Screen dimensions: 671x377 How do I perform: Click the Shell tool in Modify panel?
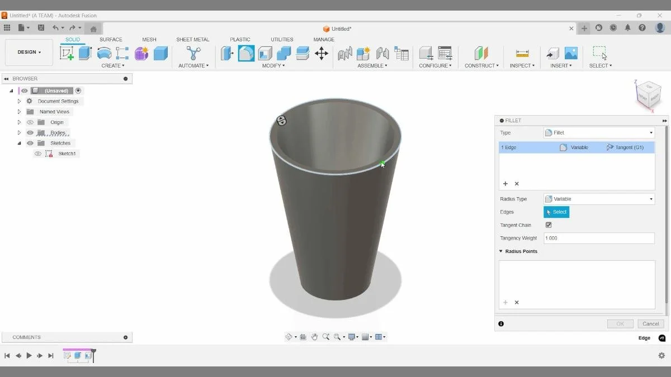point(264,53)
